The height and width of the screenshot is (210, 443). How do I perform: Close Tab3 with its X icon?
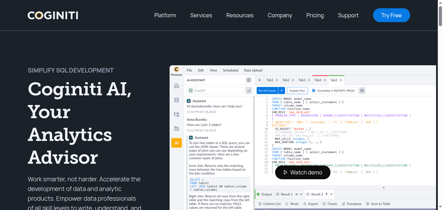309,80
